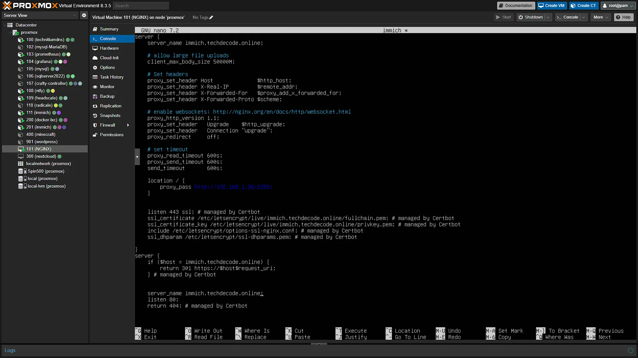
Task: Click the Create VM button
Action: [x=552, y=6]
